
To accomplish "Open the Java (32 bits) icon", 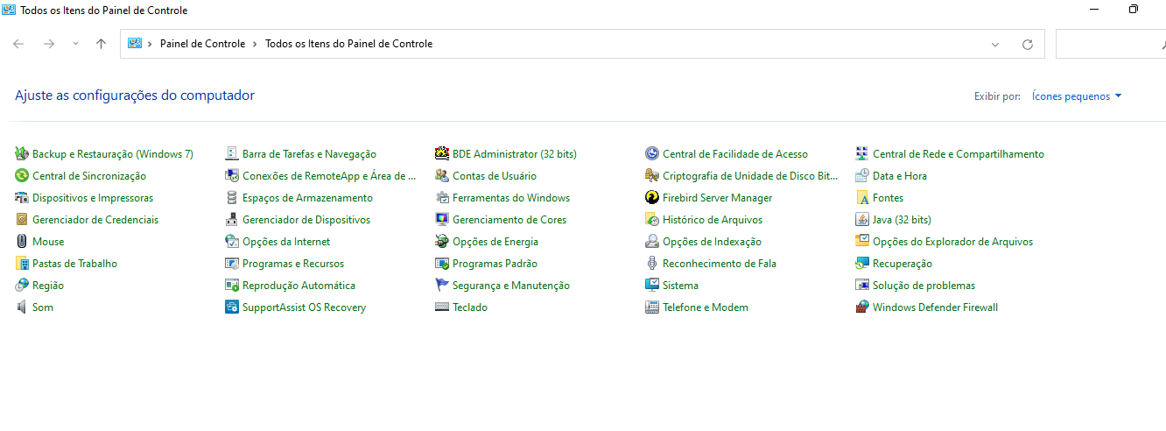I will click(x=862, y=220).
